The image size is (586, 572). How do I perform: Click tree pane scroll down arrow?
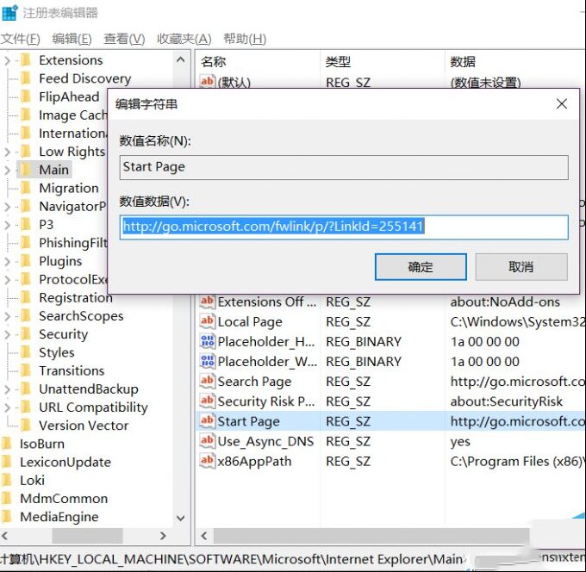tap(180, 518)
